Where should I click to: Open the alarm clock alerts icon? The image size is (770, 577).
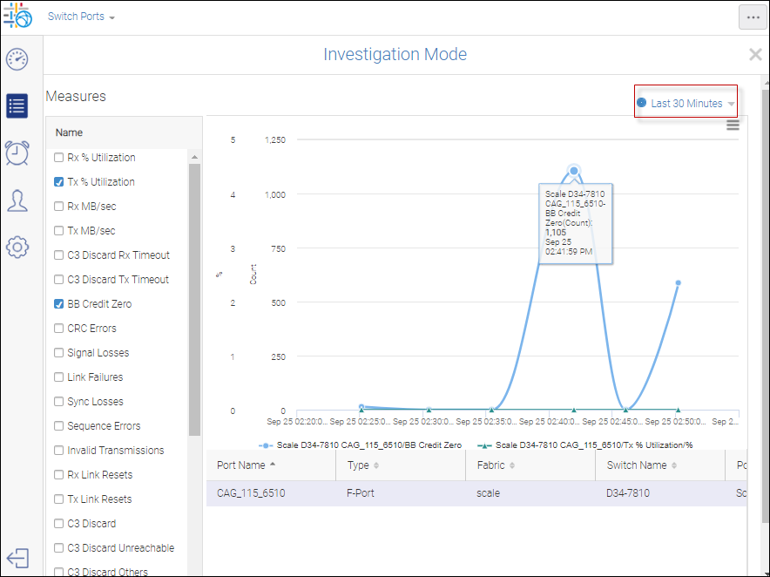[x=17, y=153]
